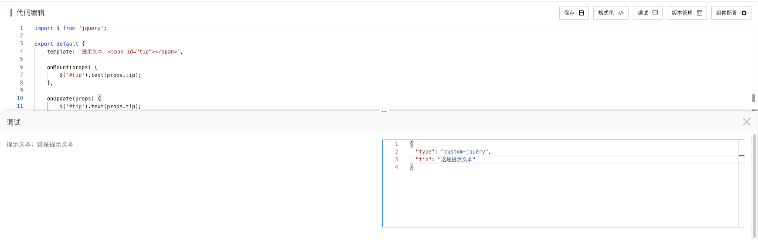This screenshot has width=758, height=240.
Task: Click the save floppy disk icon
Action: click(581, 13)
